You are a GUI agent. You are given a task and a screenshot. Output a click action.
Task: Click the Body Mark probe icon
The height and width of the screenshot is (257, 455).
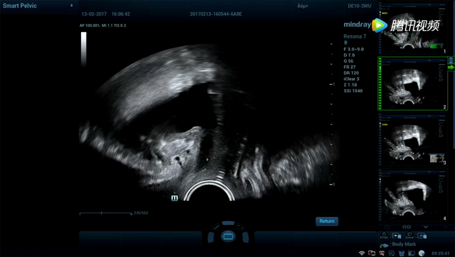pos(384,245)
